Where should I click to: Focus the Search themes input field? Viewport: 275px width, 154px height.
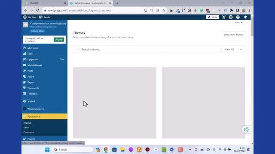(147, 50)
